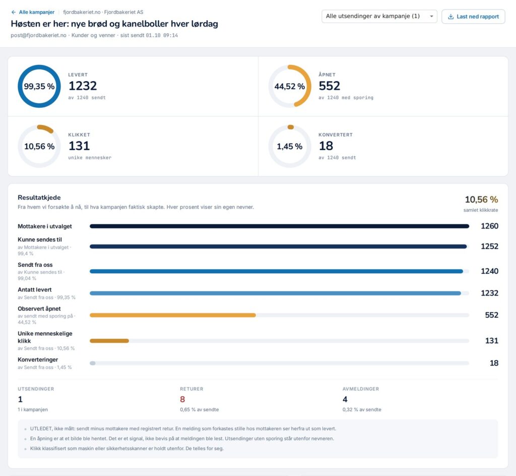Click the footnote starting with Klikk klassifisert som maskin
This screenshot has height=476, width=516.
(x=126, y=448)
